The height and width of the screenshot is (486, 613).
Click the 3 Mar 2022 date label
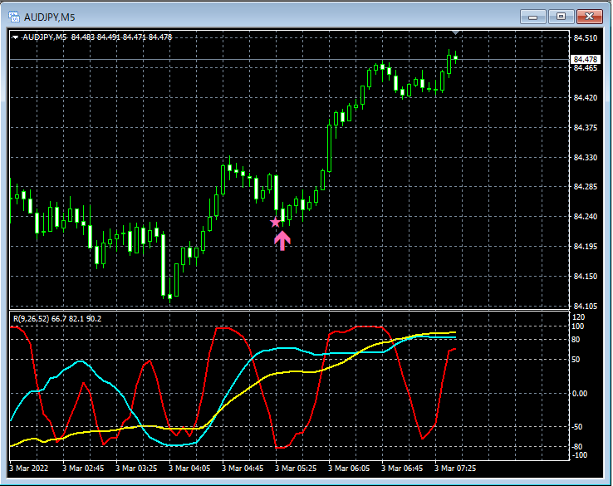29,468
